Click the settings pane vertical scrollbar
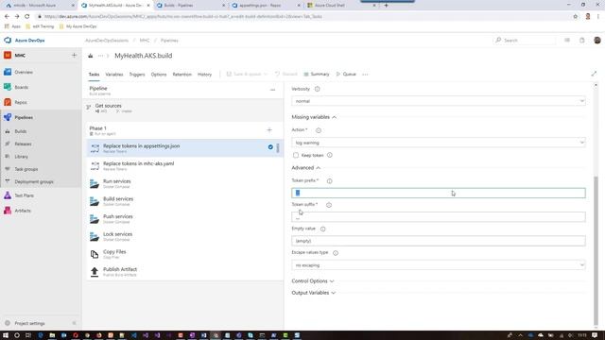The width and height of the screenshot is (605, 340). [x=596, y=250]
